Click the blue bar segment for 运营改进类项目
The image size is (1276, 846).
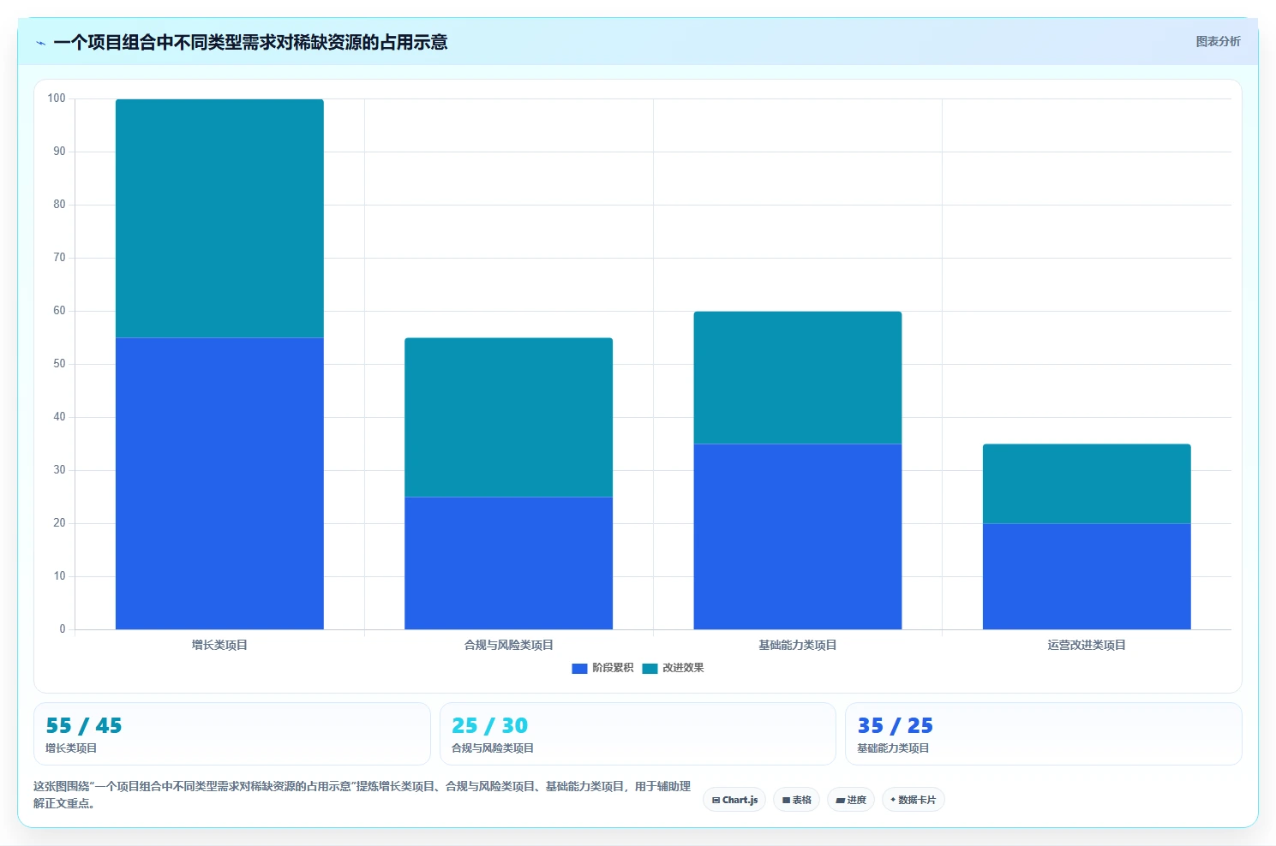(1087, 576)
